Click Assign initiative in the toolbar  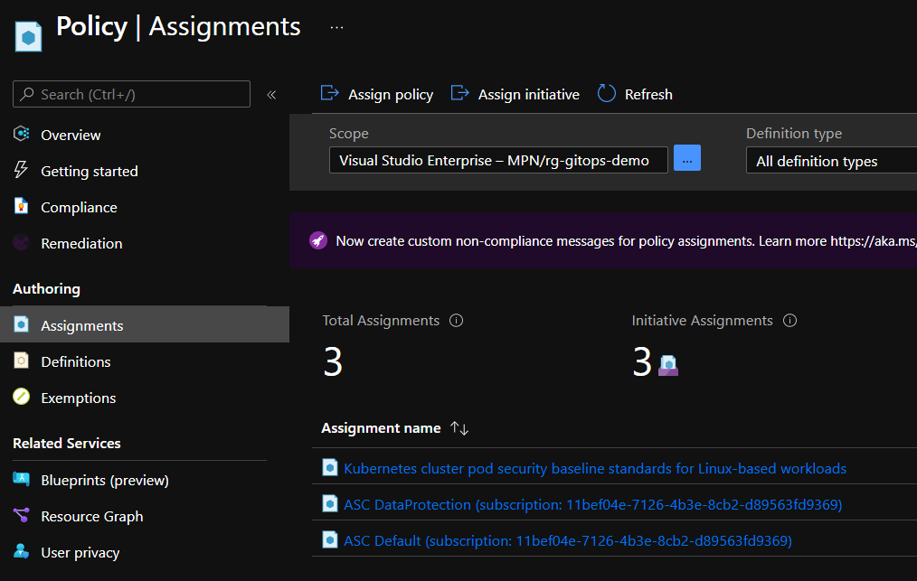(515, 94)
